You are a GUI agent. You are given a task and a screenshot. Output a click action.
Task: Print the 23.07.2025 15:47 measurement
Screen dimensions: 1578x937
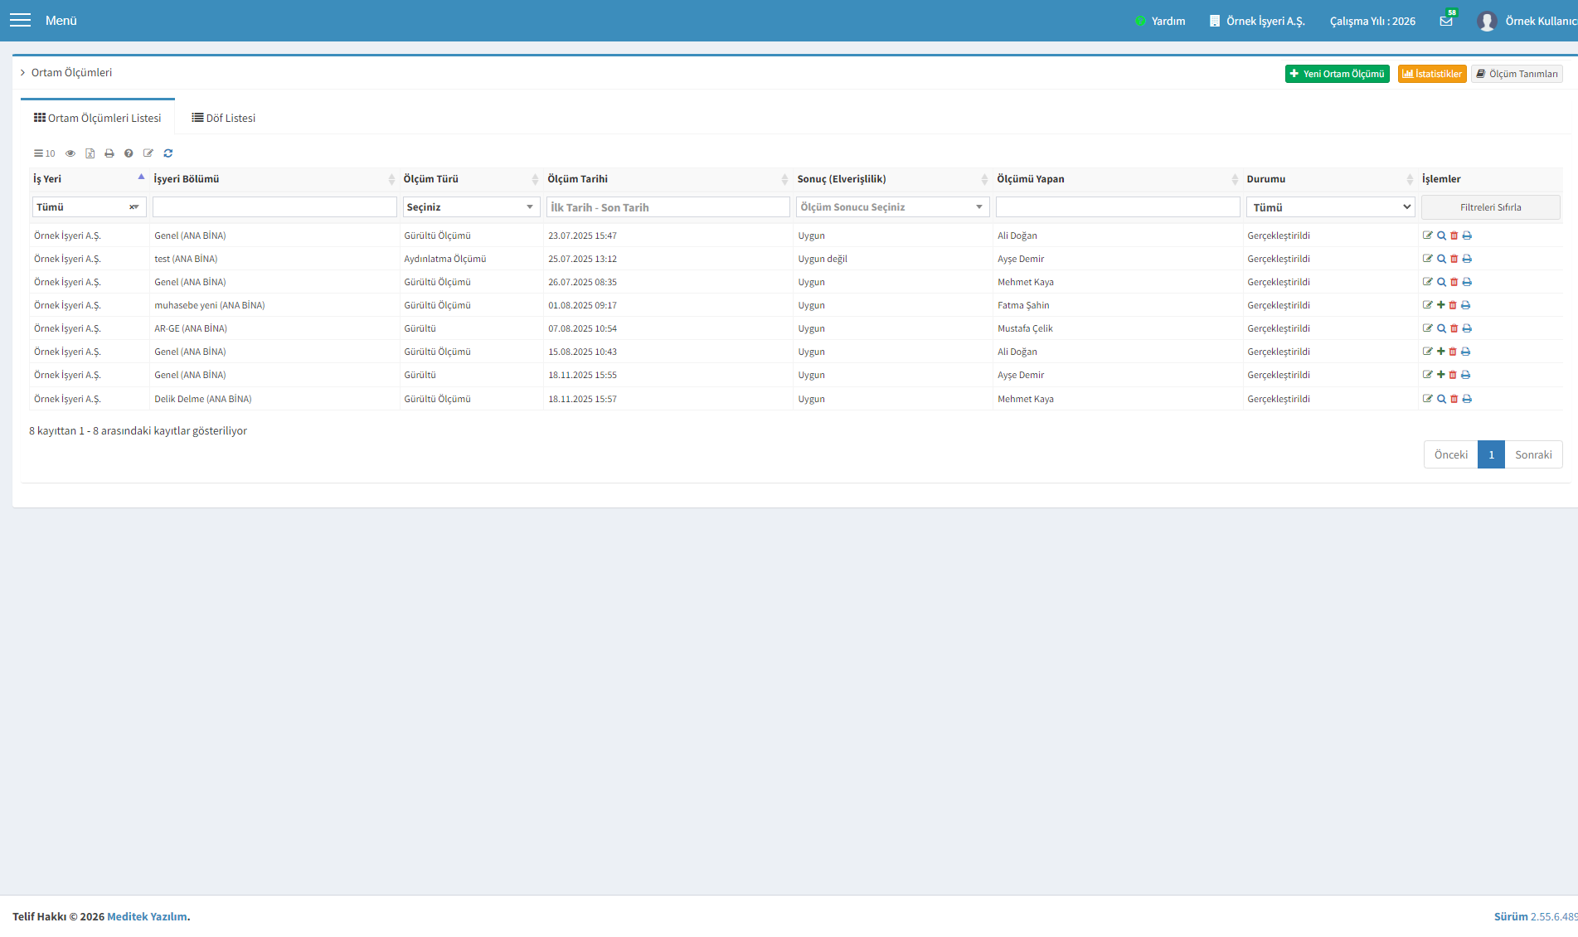(x=1467, y=235)
